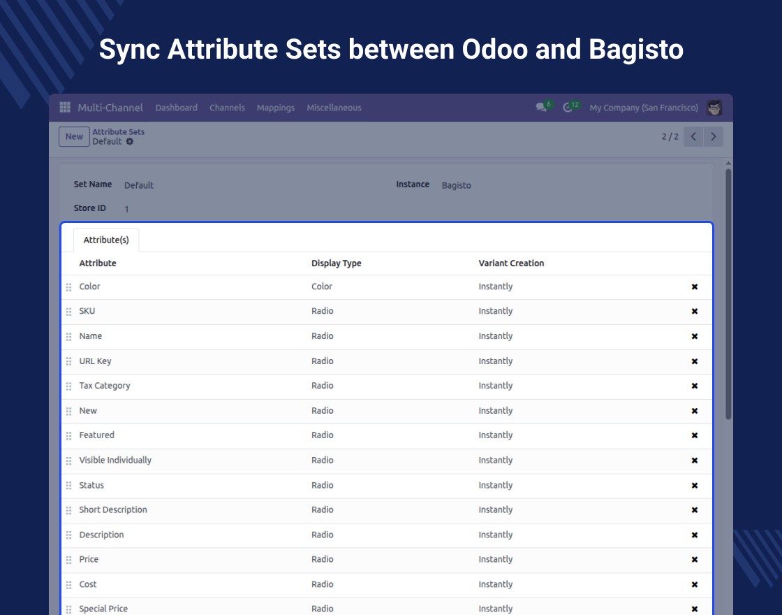782x615 pixels.
Task: Click the drag handle of SKU row
Action: (x=69, y=312)
